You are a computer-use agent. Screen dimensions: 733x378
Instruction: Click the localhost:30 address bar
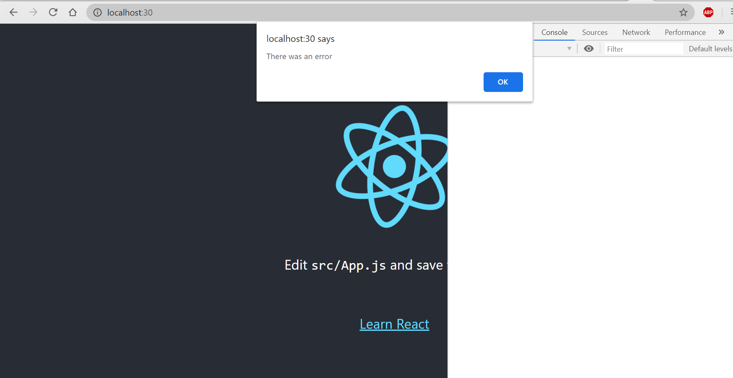(390, 13)
